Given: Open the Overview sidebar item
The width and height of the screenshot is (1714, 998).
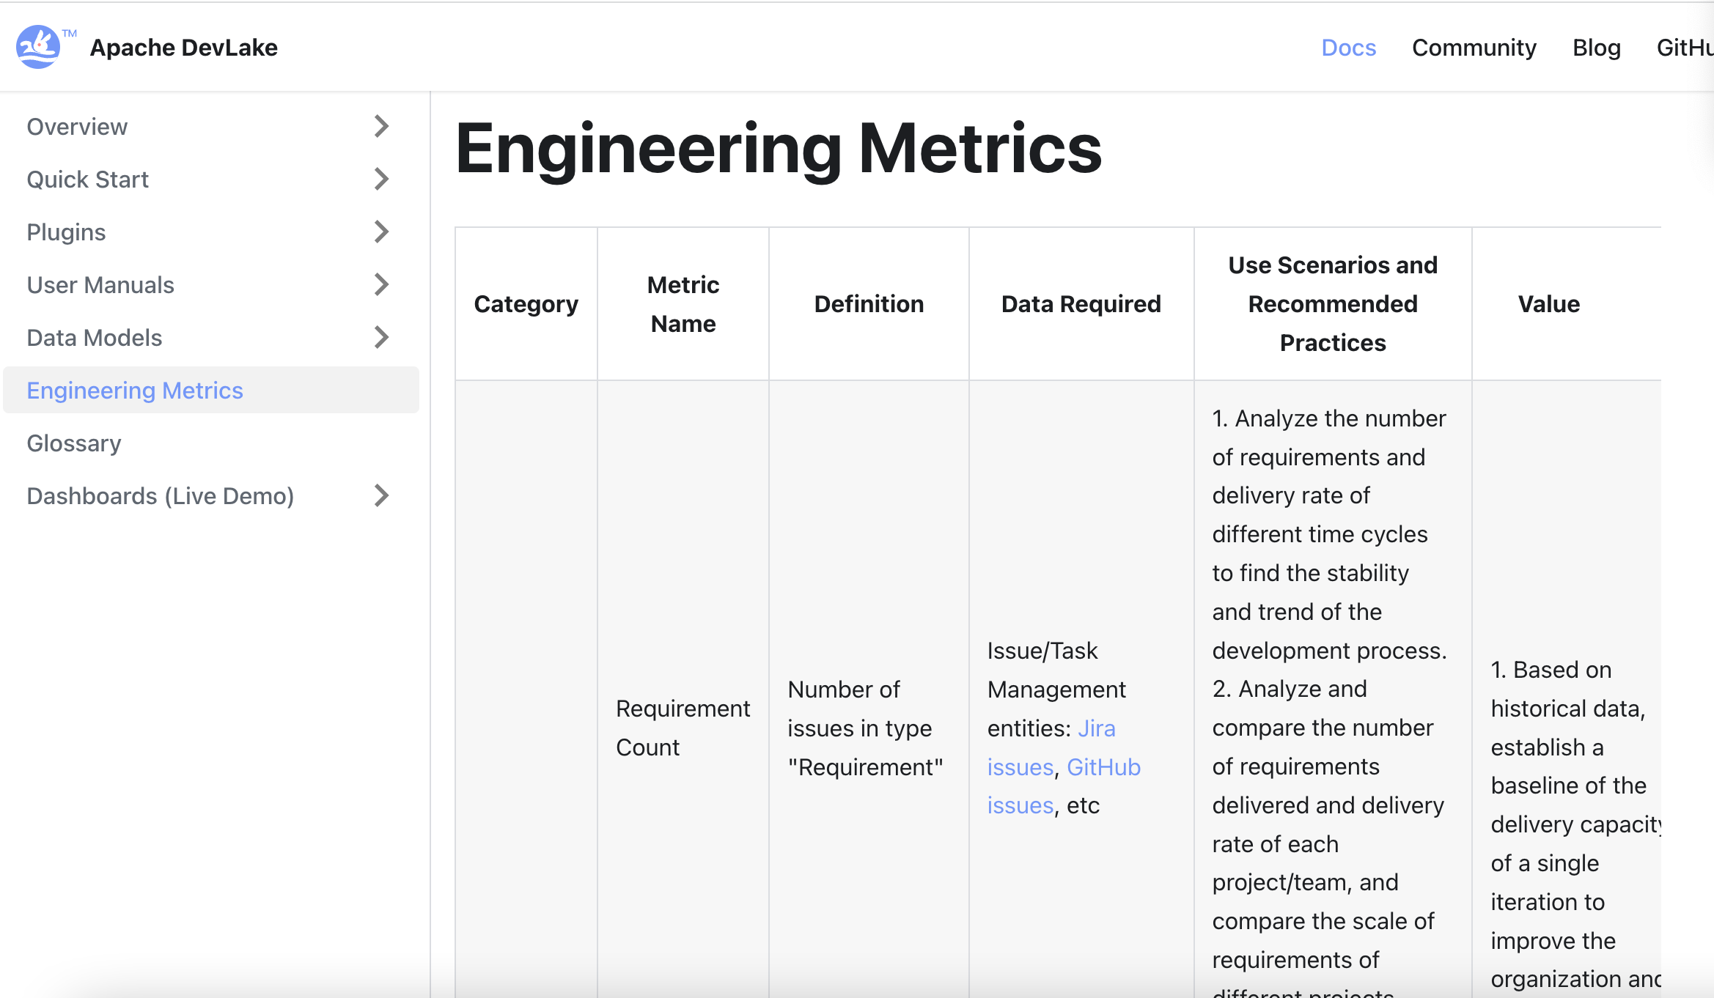Looking at the screenshot, I should tap(77, 126).
